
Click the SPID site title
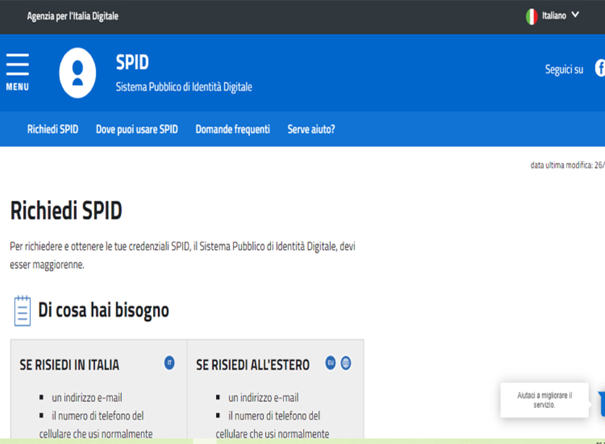click(x=132, y=62)
